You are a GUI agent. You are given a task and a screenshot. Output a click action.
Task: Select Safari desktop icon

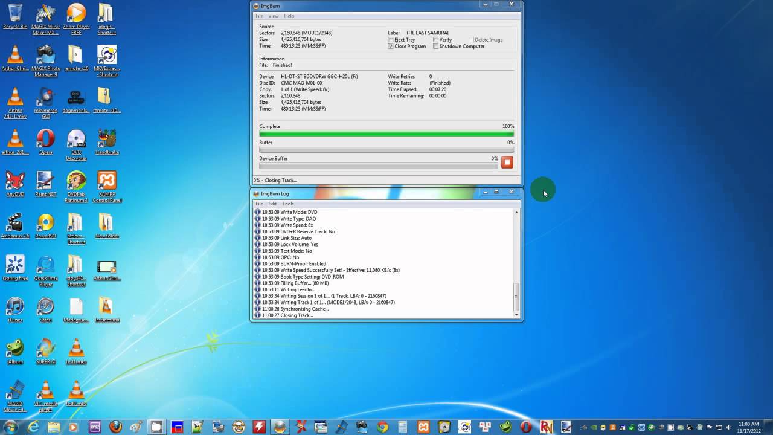point(45,309)
